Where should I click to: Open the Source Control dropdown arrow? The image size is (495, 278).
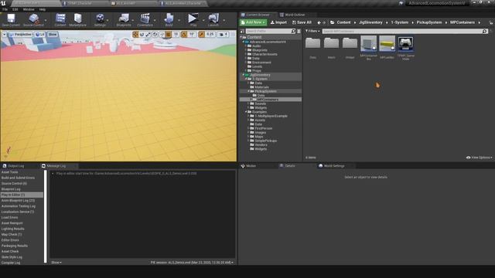pos(46,20)
